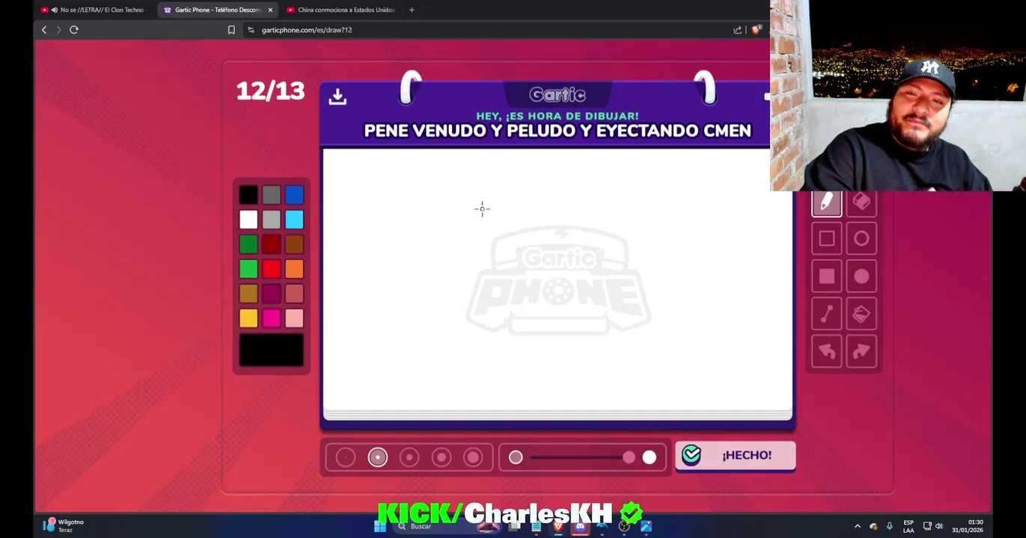Pick the black color swatch

[248, 195]
